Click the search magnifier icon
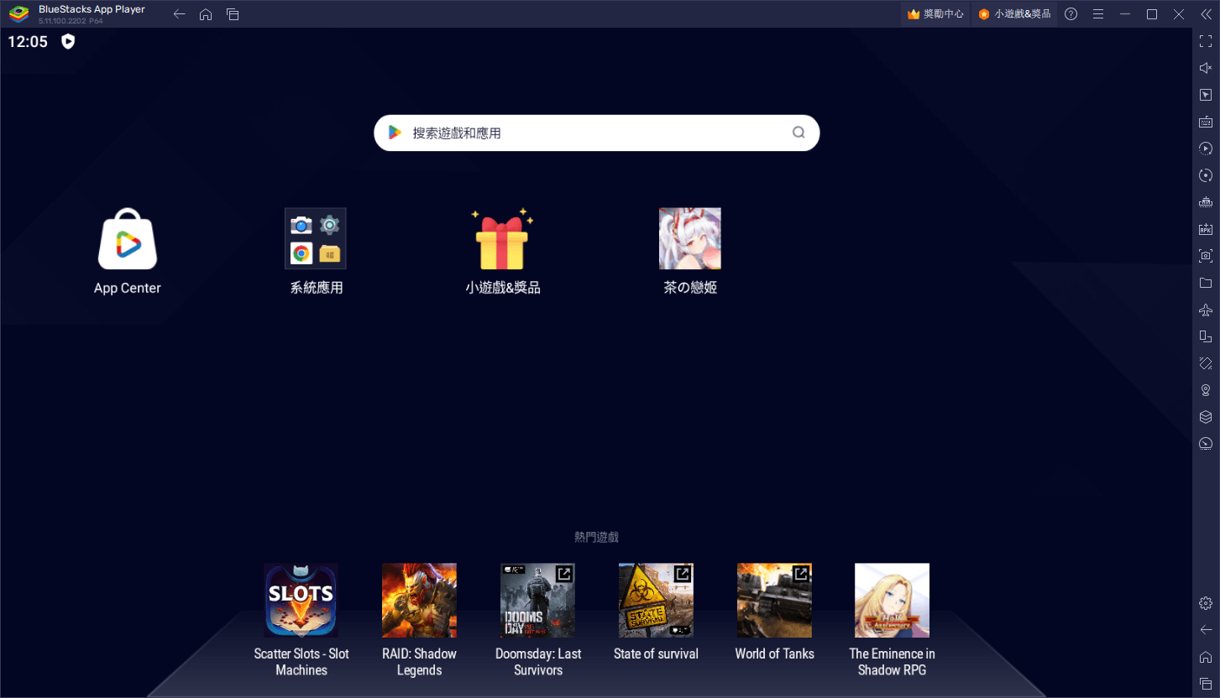 click(x=798, y=133)
